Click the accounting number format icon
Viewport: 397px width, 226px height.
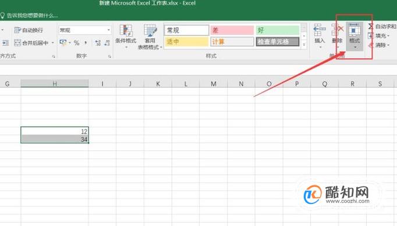(x=63, y=42)
